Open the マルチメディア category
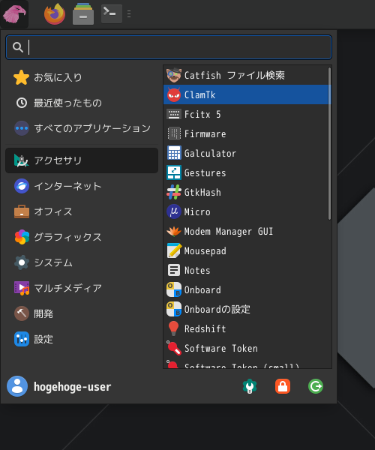 pyautogui.click(x=82, y=288)
